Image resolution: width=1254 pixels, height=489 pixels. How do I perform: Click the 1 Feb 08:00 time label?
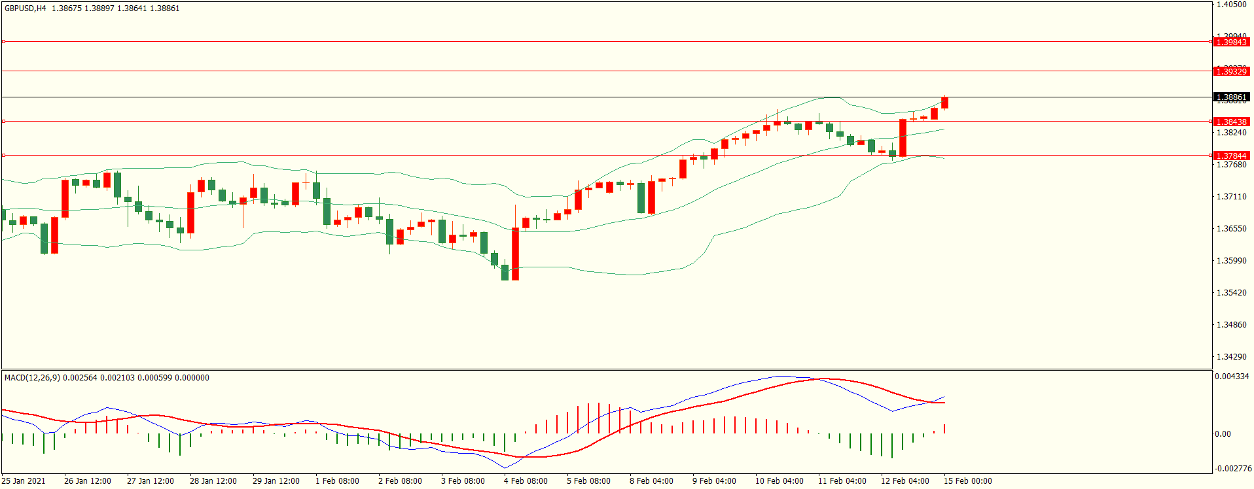click(x=337, y=481)
